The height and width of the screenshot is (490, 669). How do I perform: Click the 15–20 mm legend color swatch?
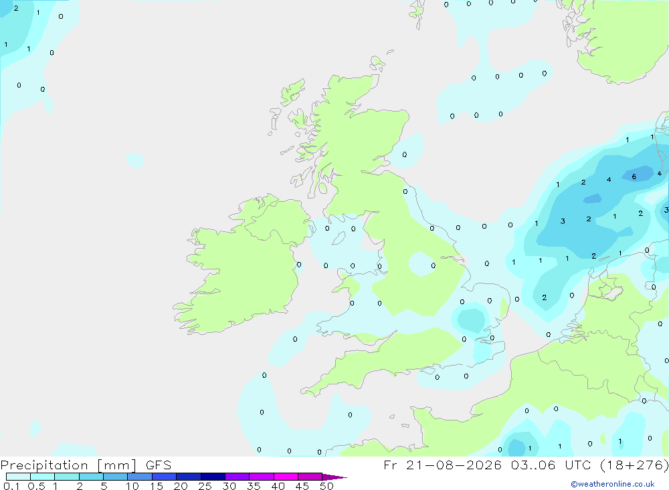[164, 477]
